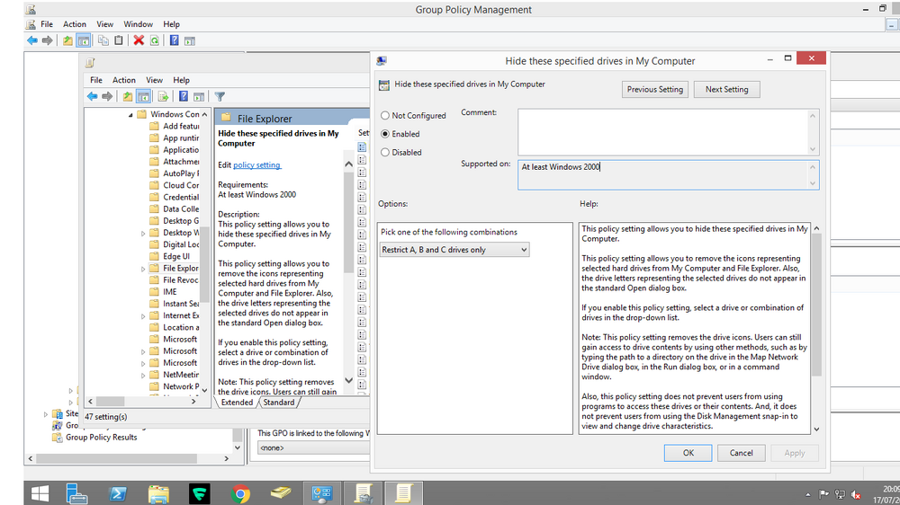Click the grayed Apply button

[795, 453]
